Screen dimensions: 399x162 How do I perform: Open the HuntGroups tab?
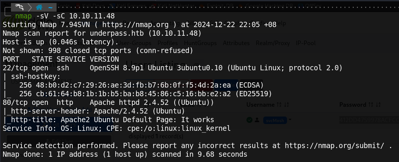(200, 43)
